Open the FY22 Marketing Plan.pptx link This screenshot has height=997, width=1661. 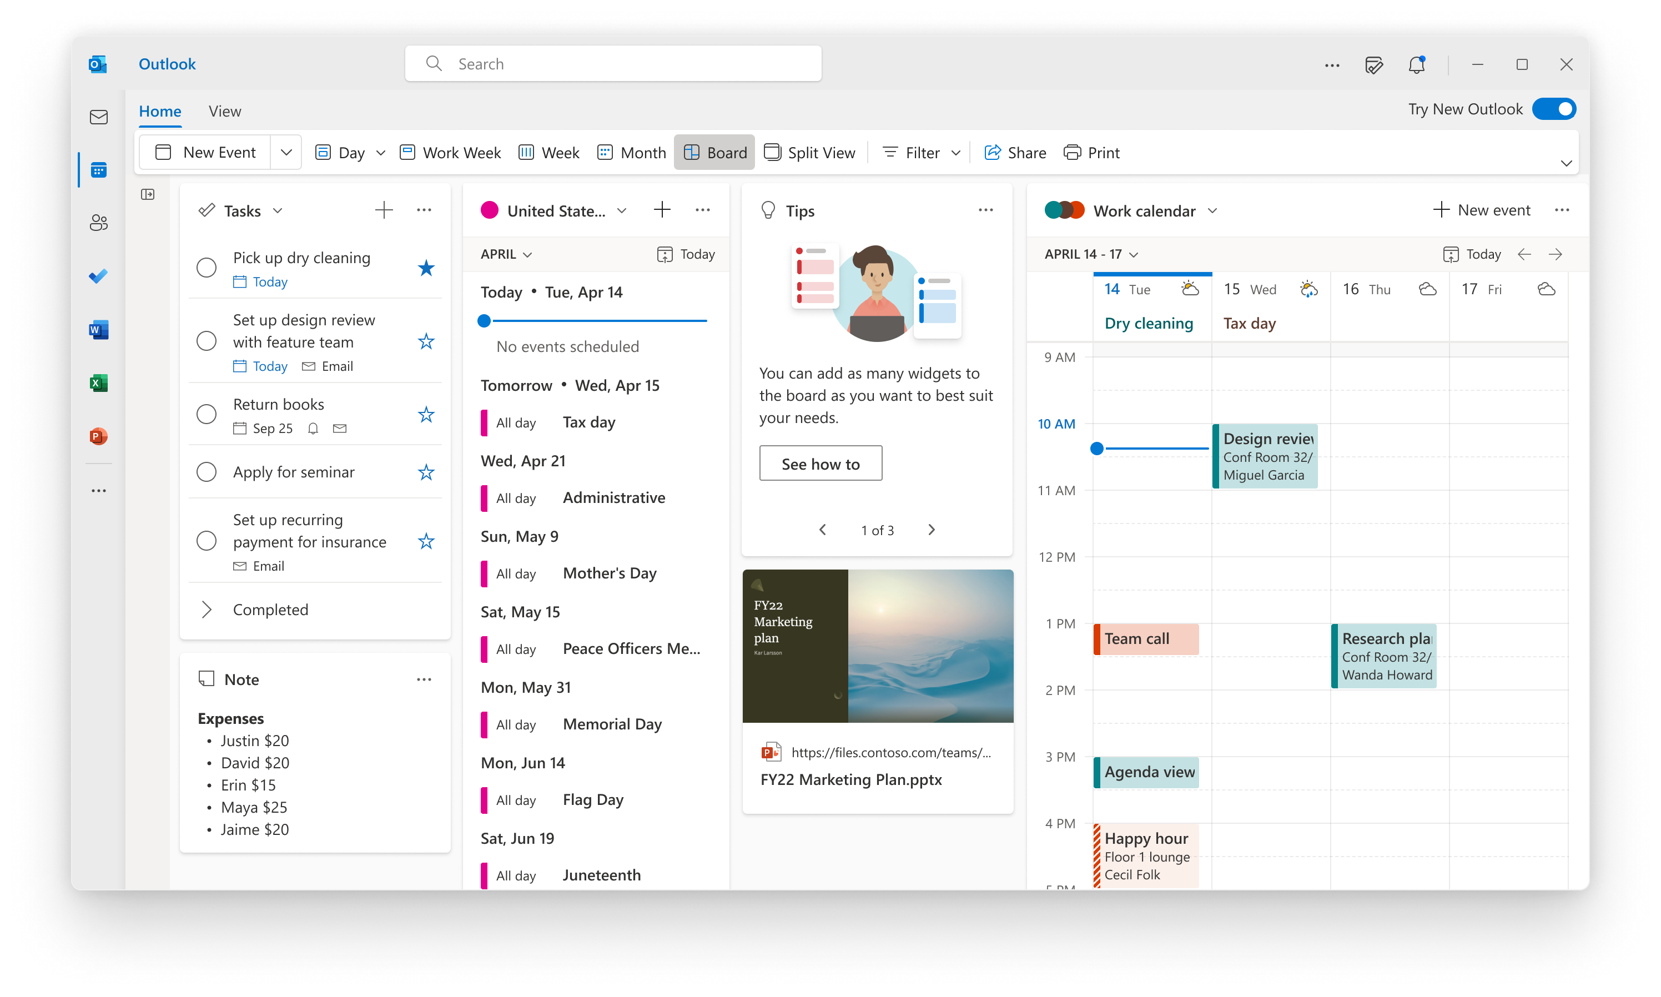[851, 779]
